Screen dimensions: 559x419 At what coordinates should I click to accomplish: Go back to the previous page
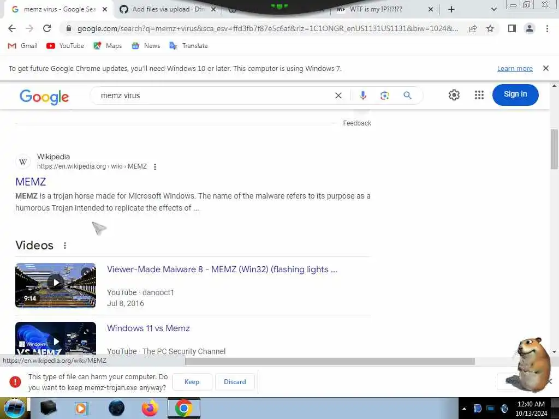(x=12, y=28)
